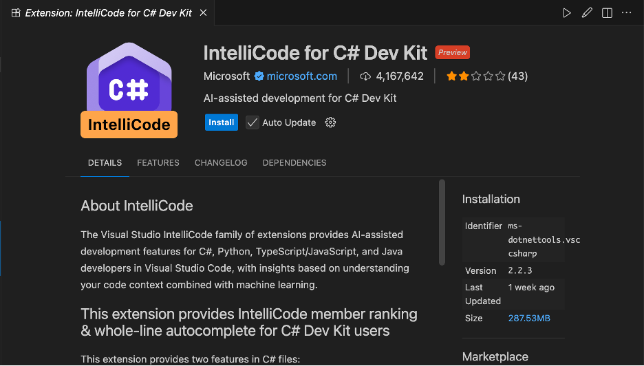This screenshot has height=366, width=644.
Task: Switch to the DEPENDENCIES tab
Action: tap(294, 162)
